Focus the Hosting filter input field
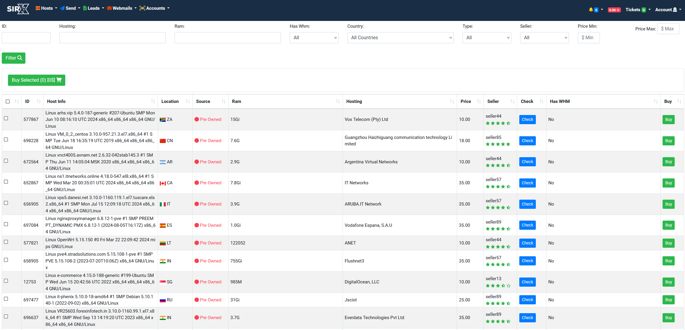Screen dimensions: 685x330 (112, 38)
